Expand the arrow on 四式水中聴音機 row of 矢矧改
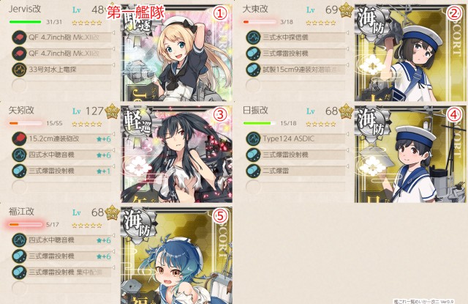Image resolution: width=468 pixels, height=304 pixels. coord(113,150)
